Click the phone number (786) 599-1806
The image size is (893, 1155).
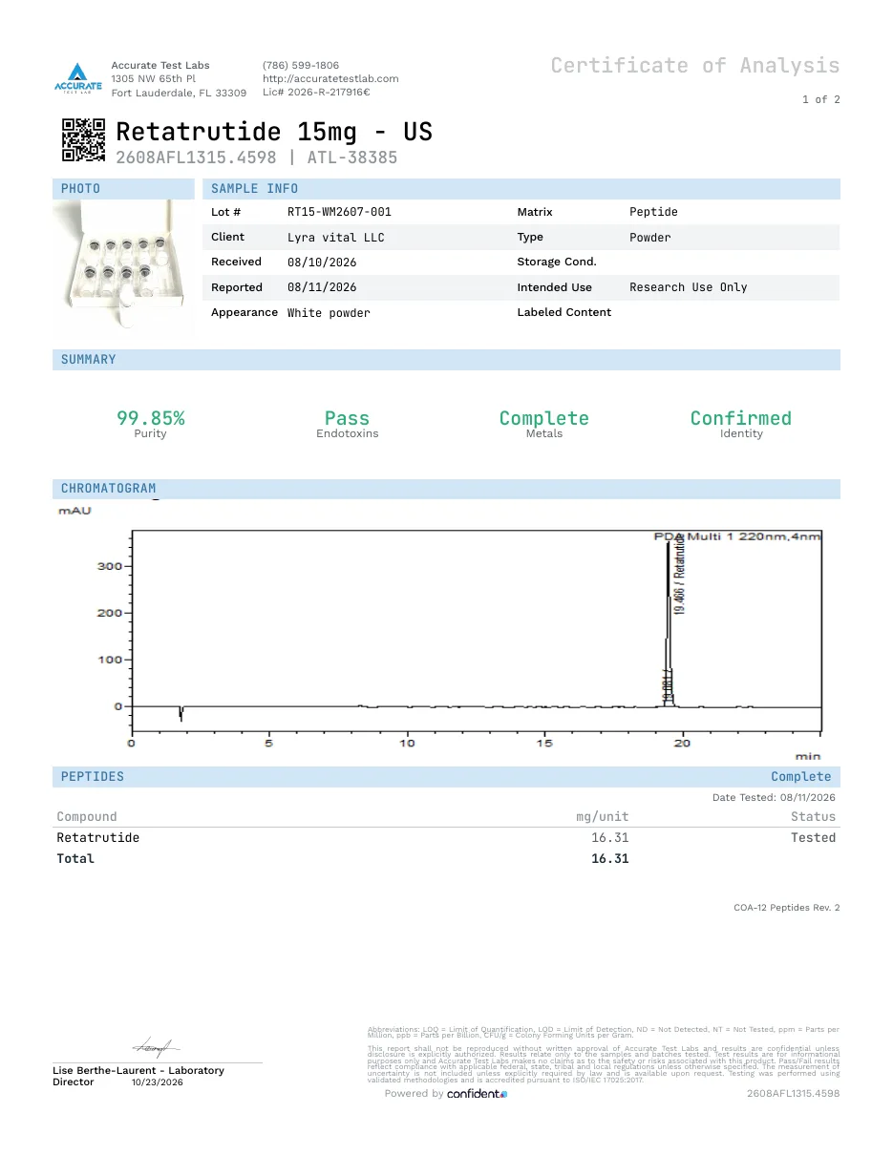pyautogui.click(x=301, y=65)
